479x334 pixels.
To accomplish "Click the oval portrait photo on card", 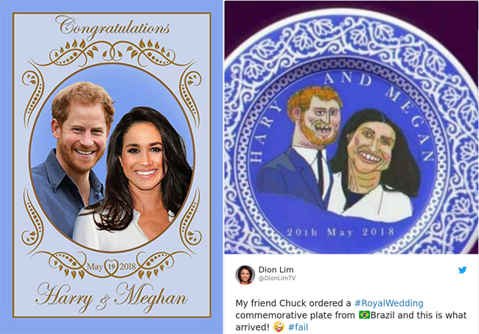I will click(112, 157).
